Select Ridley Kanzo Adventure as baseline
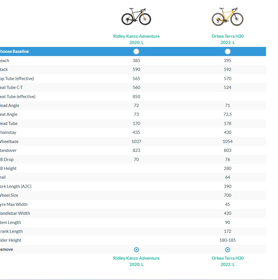The height and width of the screenshot is (280, 278). (x=136, y=51)
